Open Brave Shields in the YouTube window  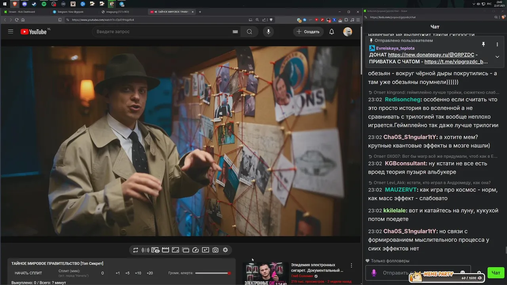[x=271, y=20]
